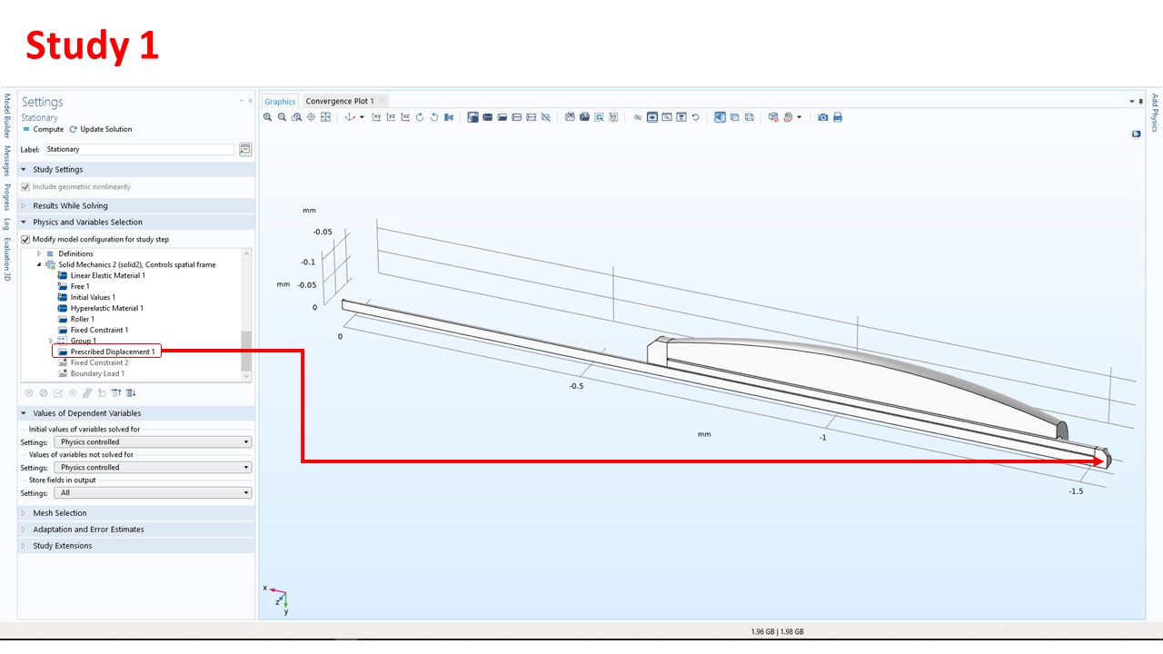Image resolution: width=1163 pixels, height=654 pixels.
Task: Open Store fields in output dropdown
Action: [152, 493]
